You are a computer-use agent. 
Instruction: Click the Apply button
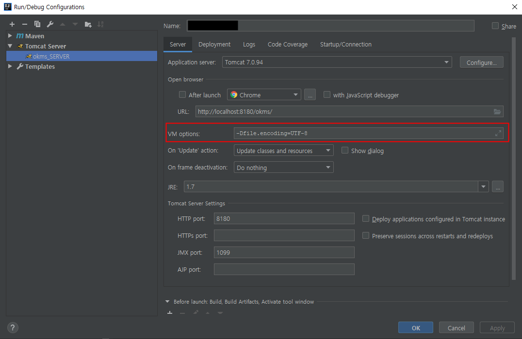(x=497, y=328)
